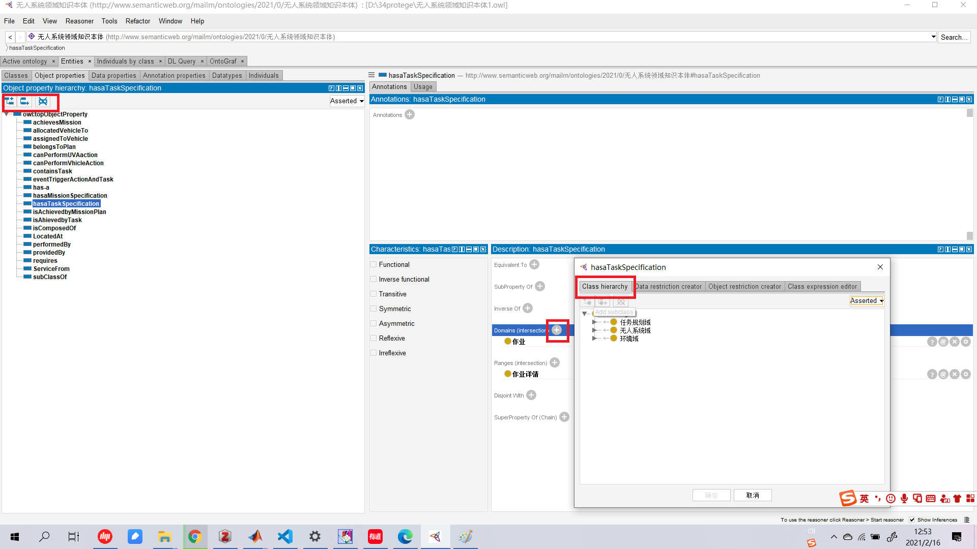Add an annotation with the plus icon
The width and height of the screenshot is (977, 549).
click(x=410, y=114)
